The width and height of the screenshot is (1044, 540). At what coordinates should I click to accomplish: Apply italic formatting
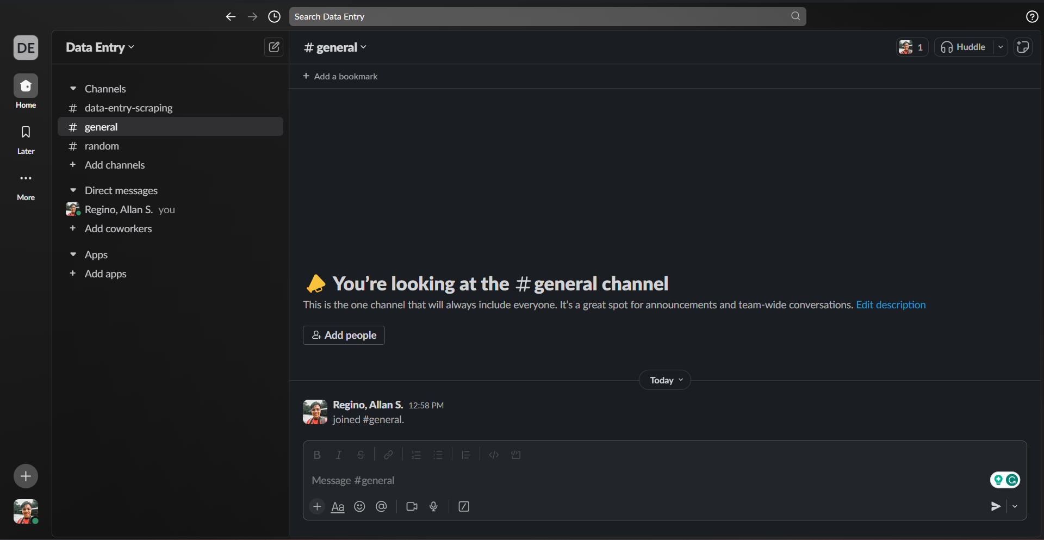(339, 455)
